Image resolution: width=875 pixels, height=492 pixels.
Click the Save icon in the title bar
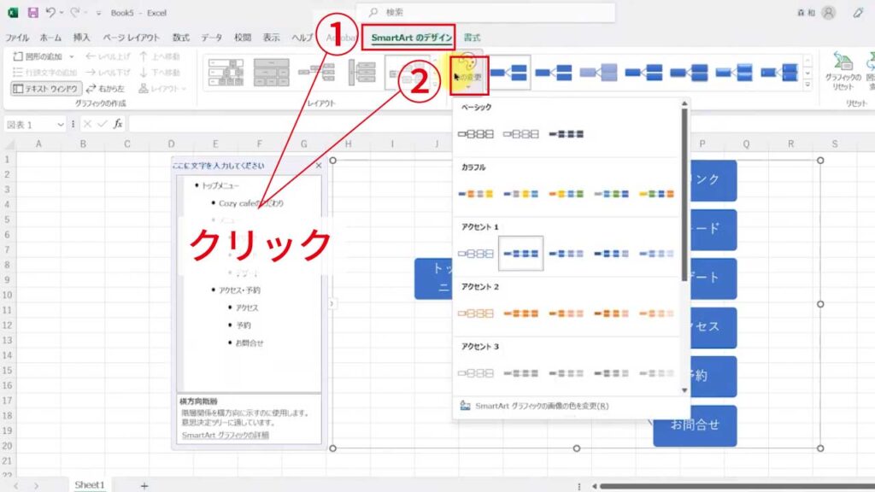point(33,12)
